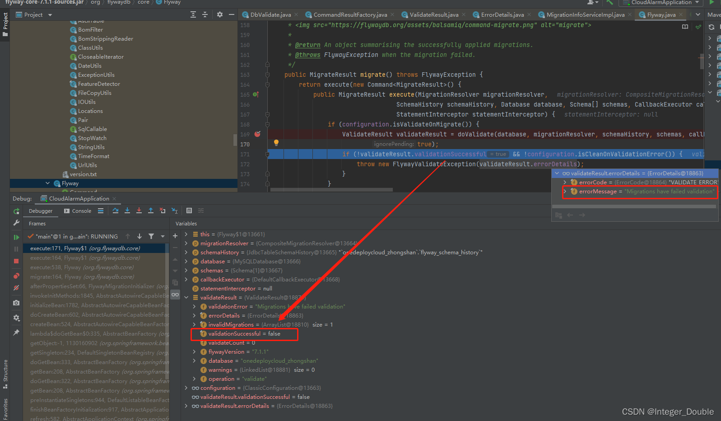Click the threads layout icon beside Console
Image resolution: width=721 pixels, height=421 pixels.
pos(101,210)
